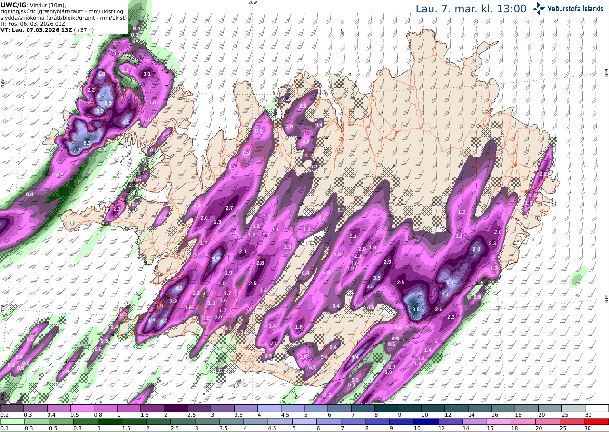Select snow scale swatch between 20 and 25

coord(550,408)
